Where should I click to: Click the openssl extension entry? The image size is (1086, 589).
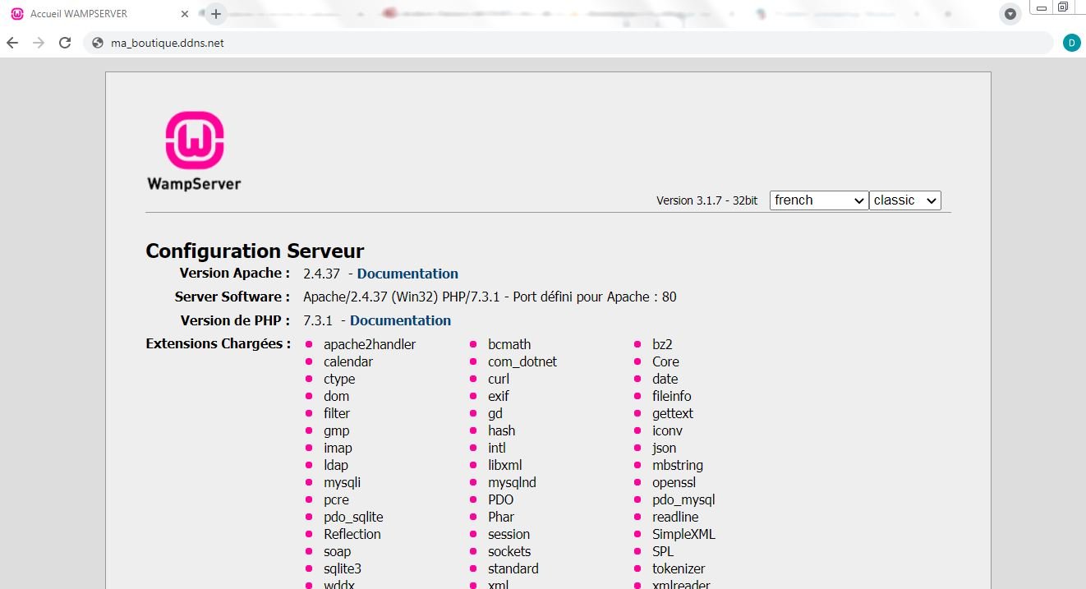click(674, 482)
